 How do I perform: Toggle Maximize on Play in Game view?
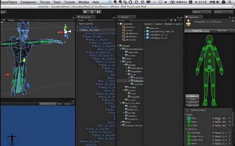48,104
